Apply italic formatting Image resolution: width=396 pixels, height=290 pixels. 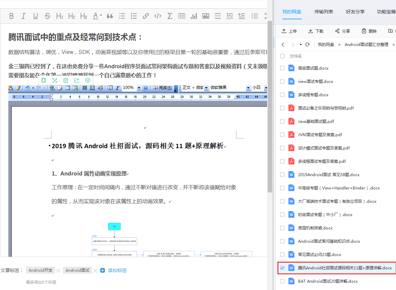click(23, 16)
